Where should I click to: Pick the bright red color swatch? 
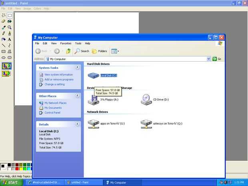(17, 169)
